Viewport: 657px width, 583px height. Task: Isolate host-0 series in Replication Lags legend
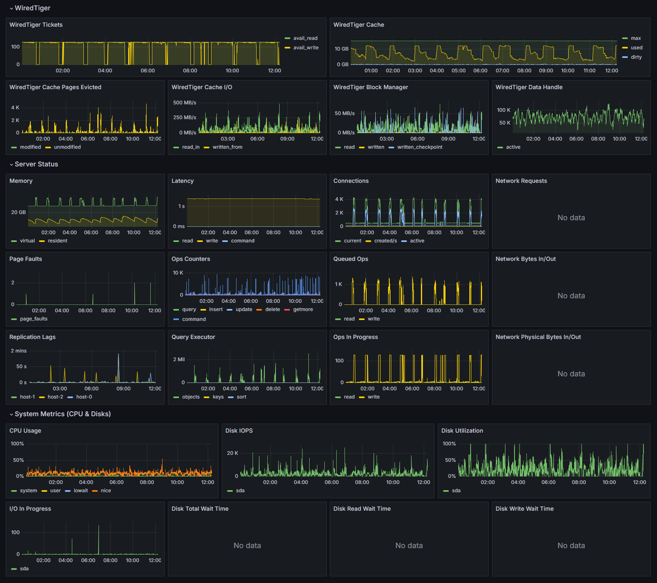pyautogui.click(x=84, y=397)
